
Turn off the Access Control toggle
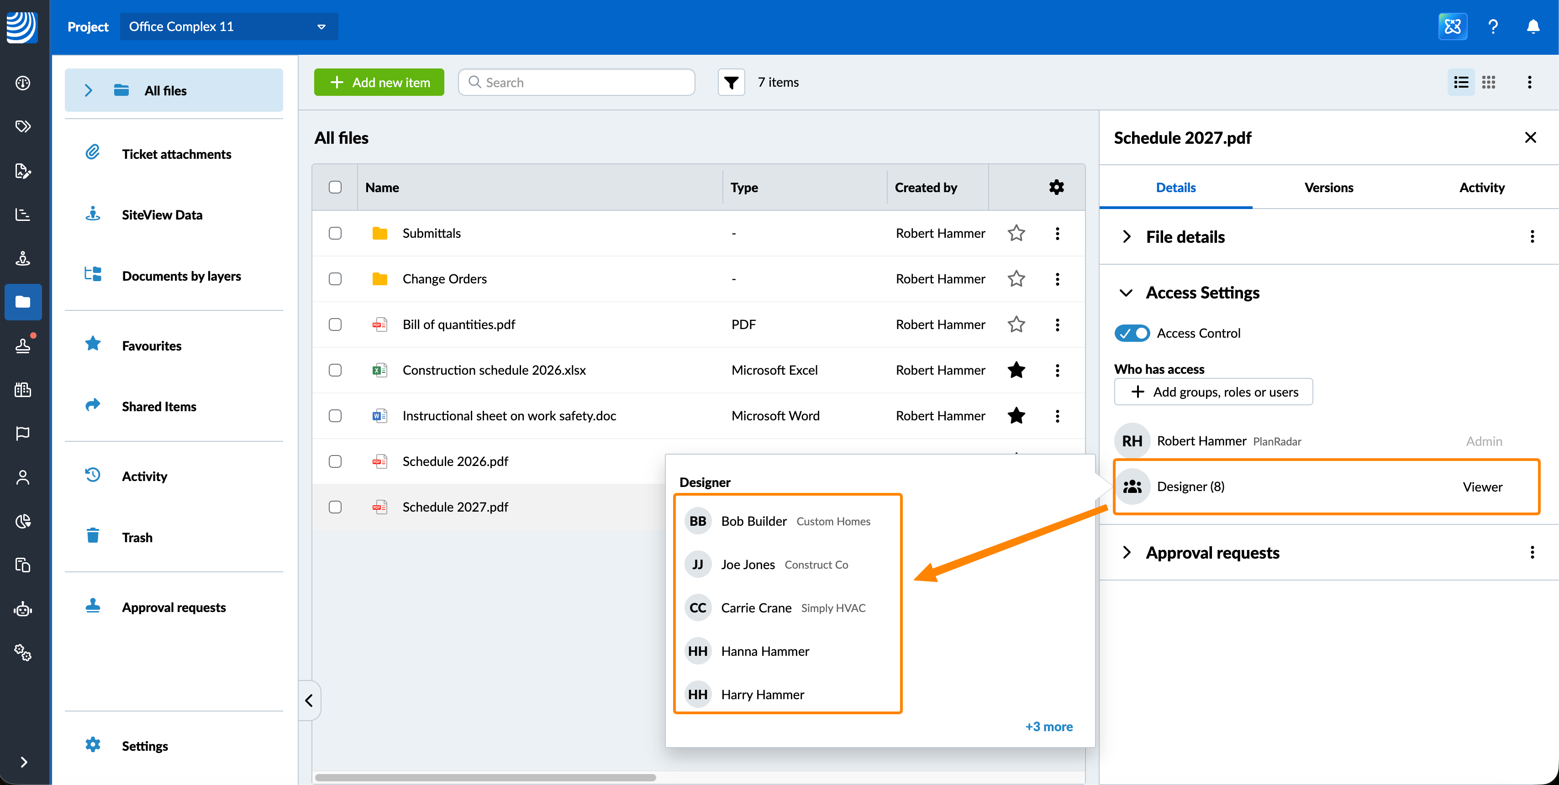click(1132, 333)
